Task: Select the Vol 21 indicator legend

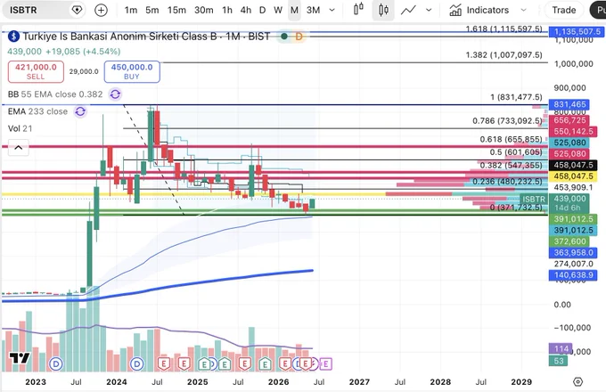Action: pyautogui.click(x=20, y=128)
